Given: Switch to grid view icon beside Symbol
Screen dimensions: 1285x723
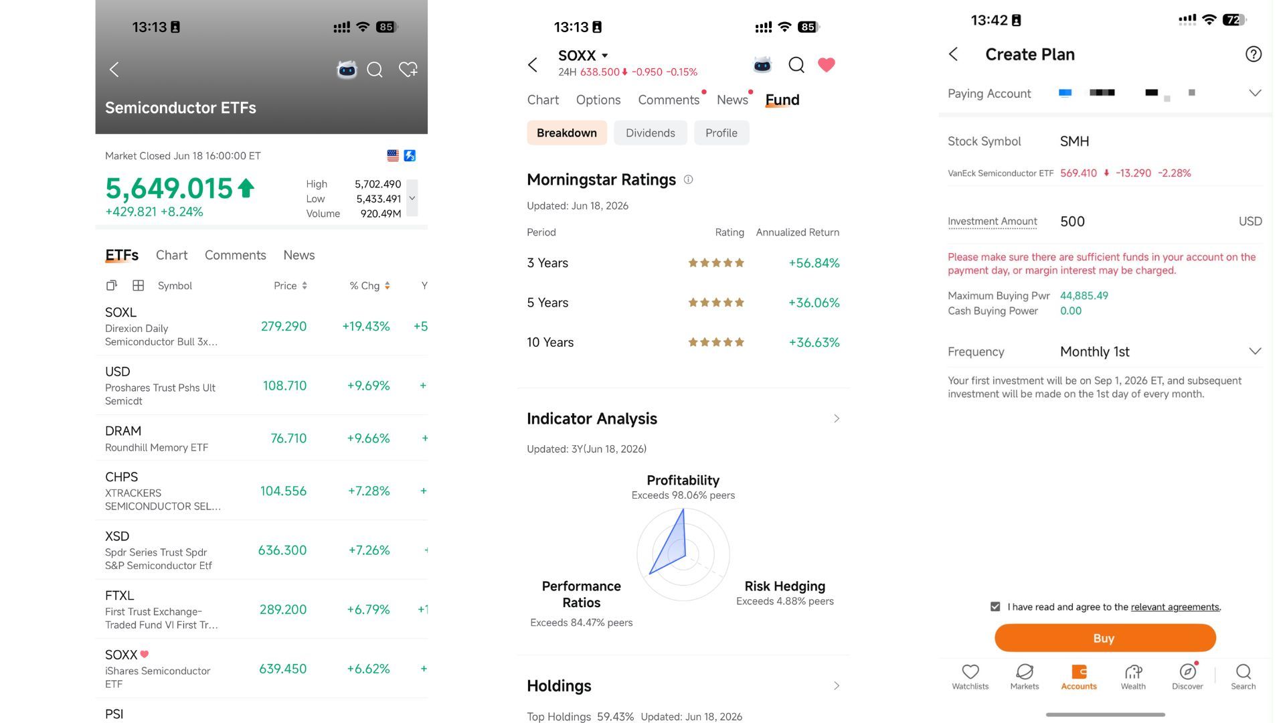Looking at the screenshot, I should (139, 286).
